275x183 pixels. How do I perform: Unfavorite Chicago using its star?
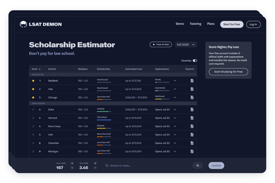33,98
